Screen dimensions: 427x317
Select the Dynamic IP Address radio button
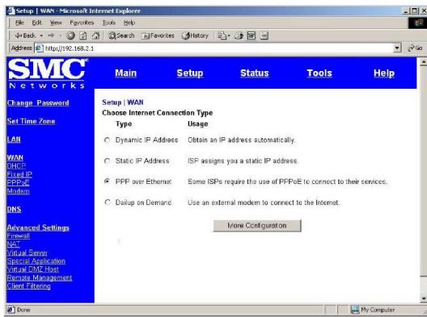click(108, 140)
